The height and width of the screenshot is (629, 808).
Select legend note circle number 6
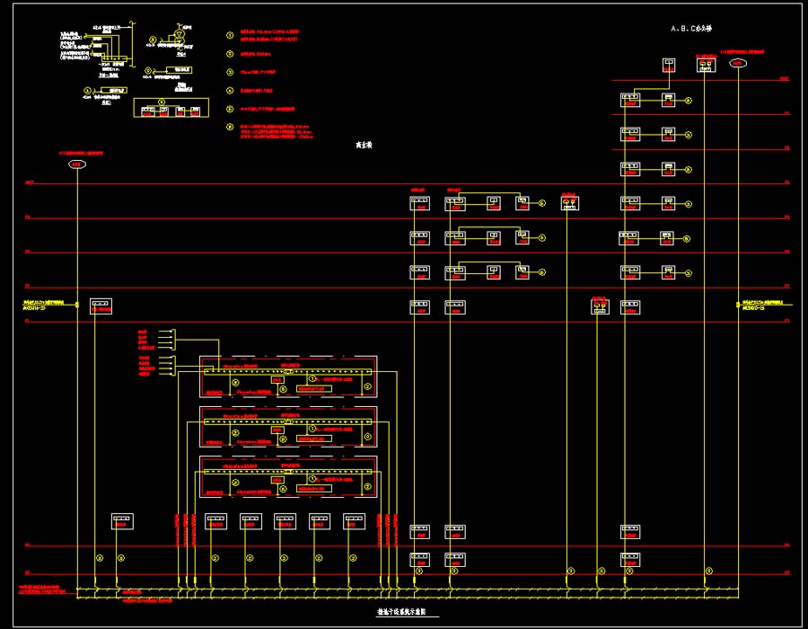(x=230, y=127)
